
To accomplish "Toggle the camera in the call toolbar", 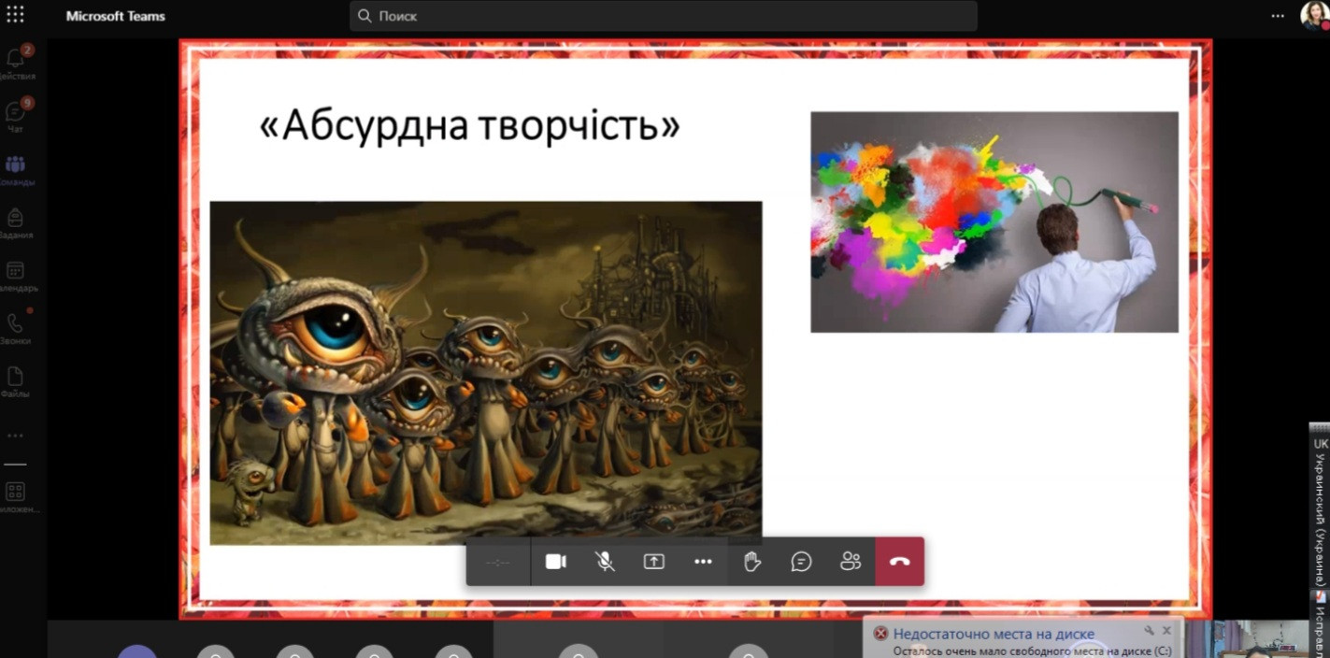I will point(556,562).
